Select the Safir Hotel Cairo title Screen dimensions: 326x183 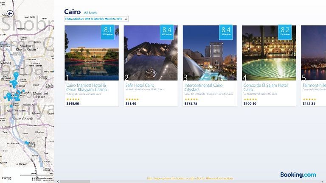[x=140, y=85]
